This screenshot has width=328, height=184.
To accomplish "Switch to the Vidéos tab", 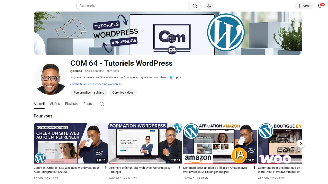I will coord(55,104).
